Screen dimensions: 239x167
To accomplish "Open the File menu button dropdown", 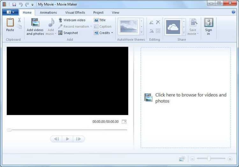I will click(11, 12).
